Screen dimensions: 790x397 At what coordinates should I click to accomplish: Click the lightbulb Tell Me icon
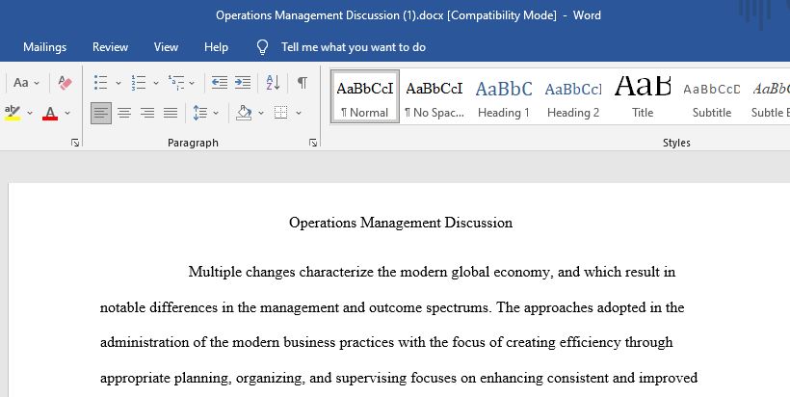[x=262, y=47]
